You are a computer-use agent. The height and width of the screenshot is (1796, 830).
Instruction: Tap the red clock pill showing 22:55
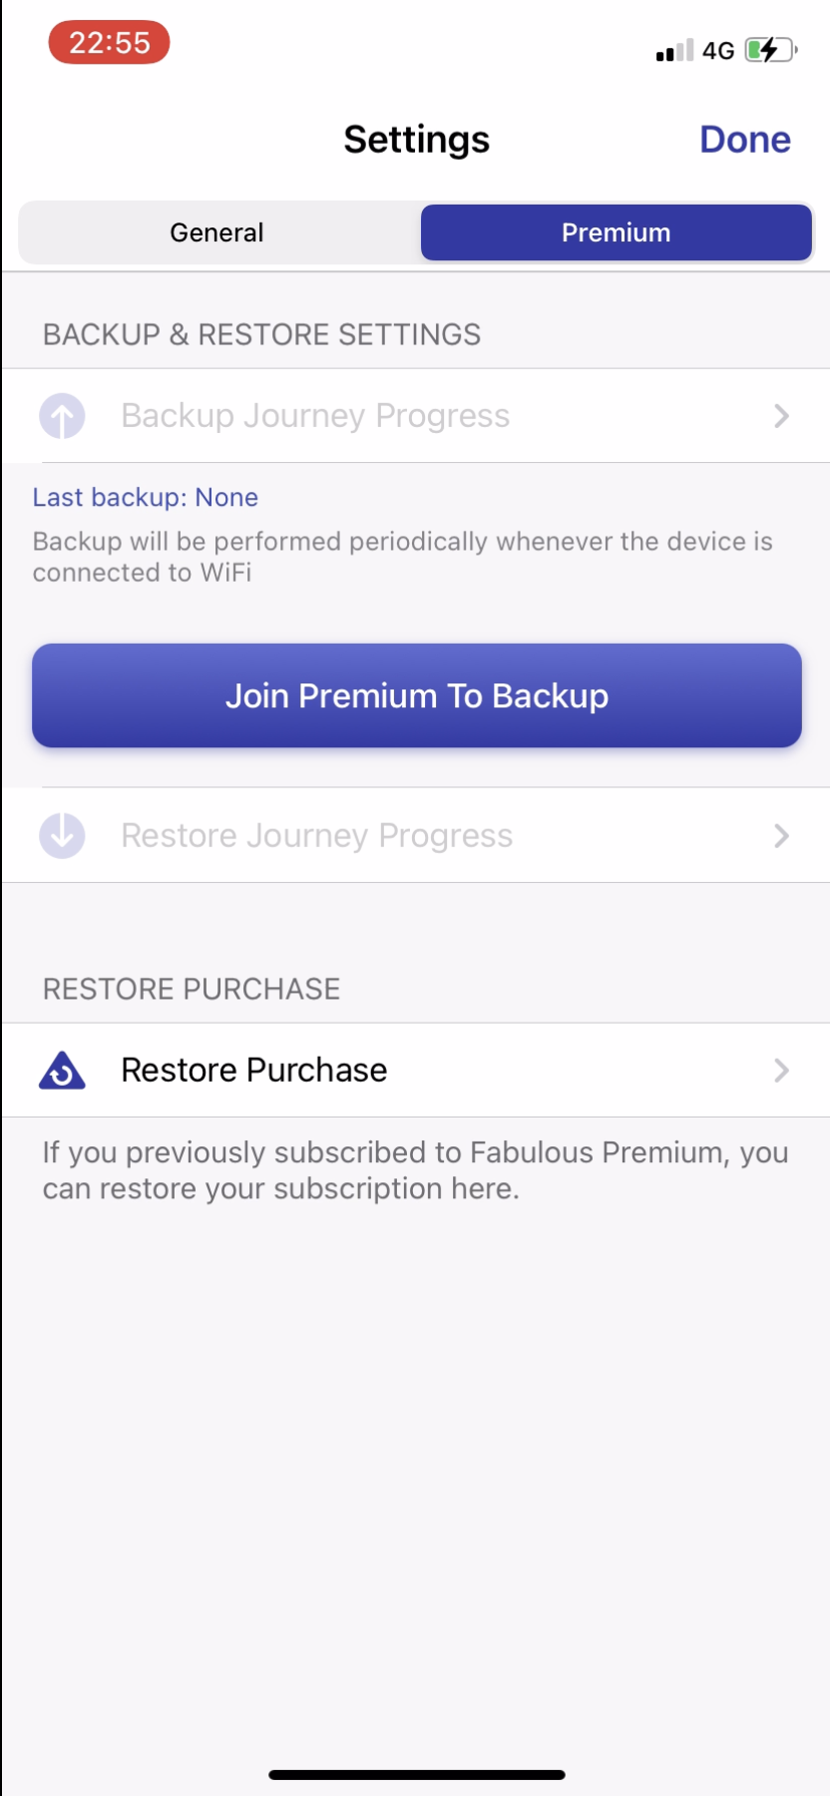point(109,42)
